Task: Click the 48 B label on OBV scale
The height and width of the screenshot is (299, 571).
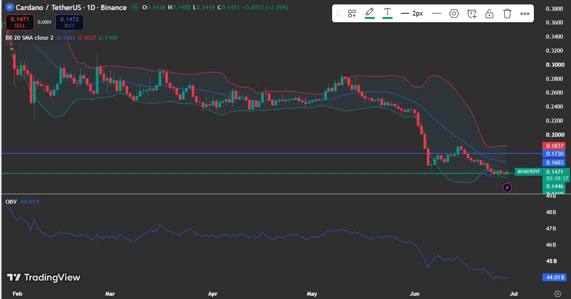Action: [x=551, y=212]
